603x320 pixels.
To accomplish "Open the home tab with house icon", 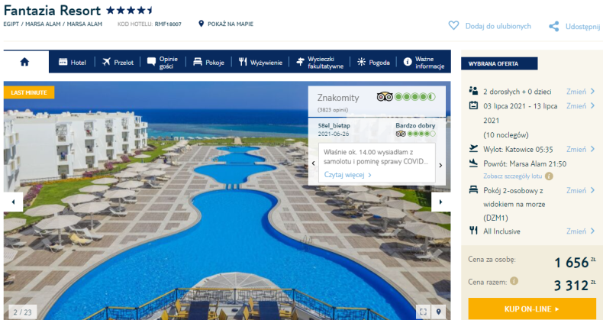I will 24,62.
